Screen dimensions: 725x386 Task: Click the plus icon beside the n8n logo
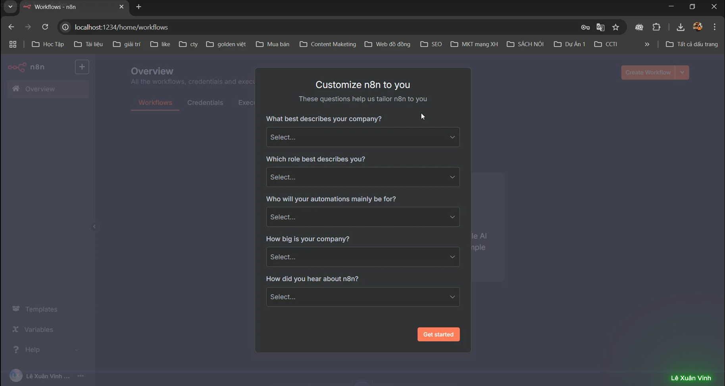click(x=82, y=67)
